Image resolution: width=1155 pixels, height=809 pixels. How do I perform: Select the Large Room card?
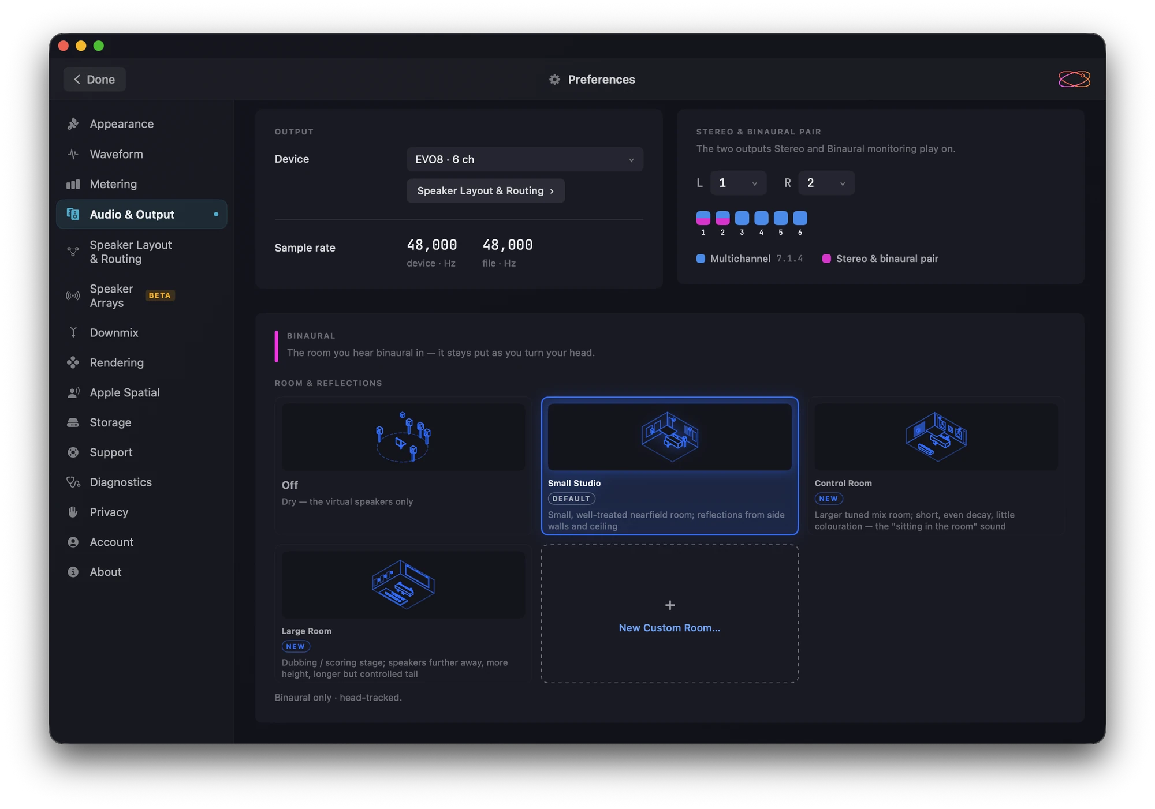point(403,613)
